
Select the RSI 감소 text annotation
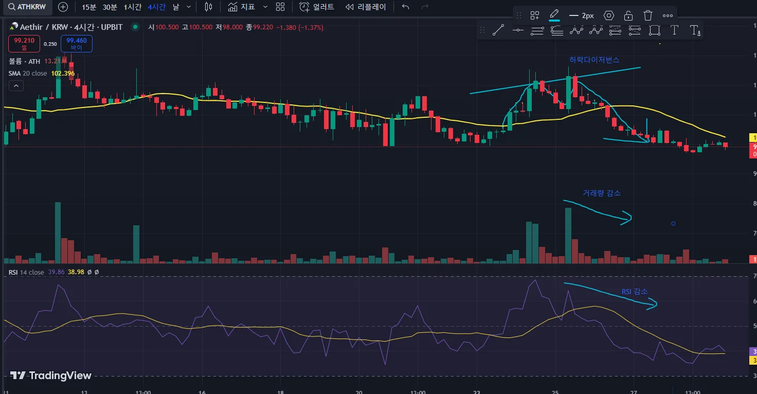point(635,292)
